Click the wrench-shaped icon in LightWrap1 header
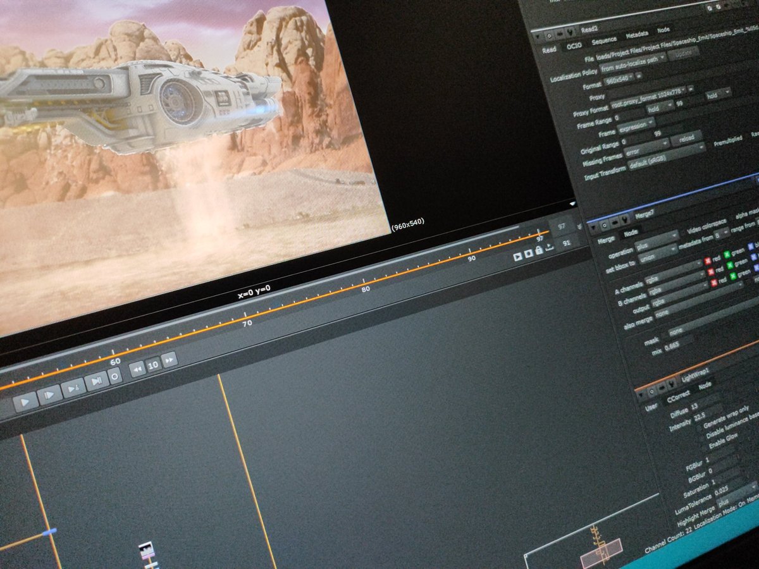 (673, 384)
